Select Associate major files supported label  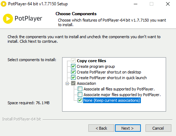click(x=122, y=95)
